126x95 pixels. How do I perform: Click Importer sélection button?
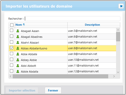coord(22,90)
